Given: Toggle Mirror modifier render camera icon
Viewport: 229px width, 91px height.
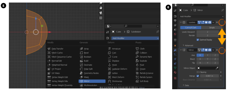Looking at the screenshot, I should pyautogui.click(x=210, y=50).
